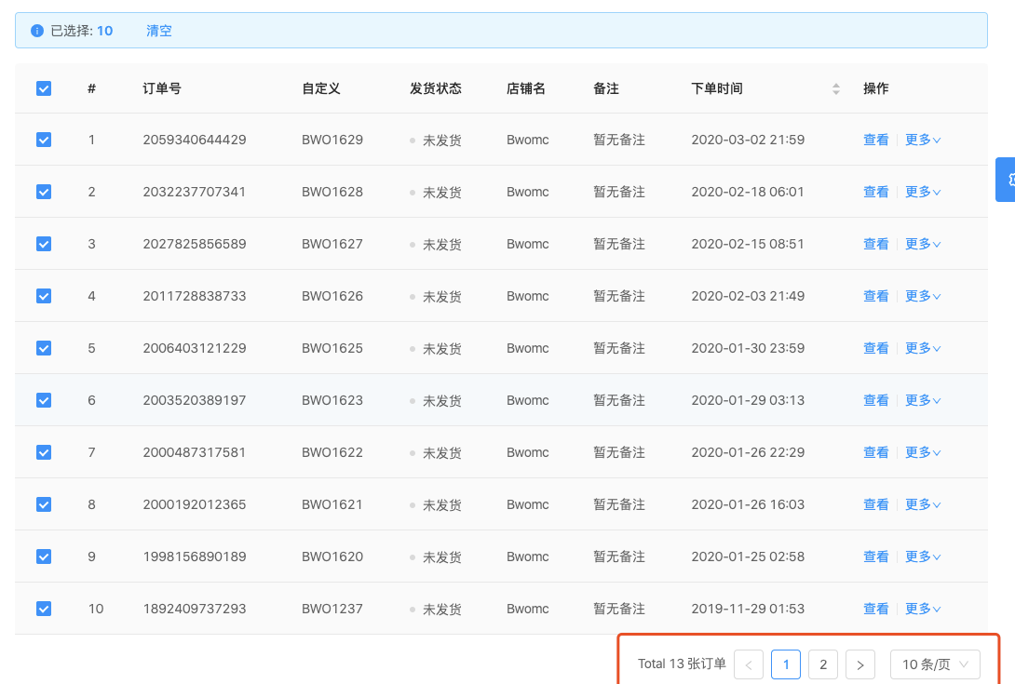Uncheck the checkbox for order 2000487317581
This screenshot has height=684, width=1015.
pyautogui.click(x=44, y=452)
